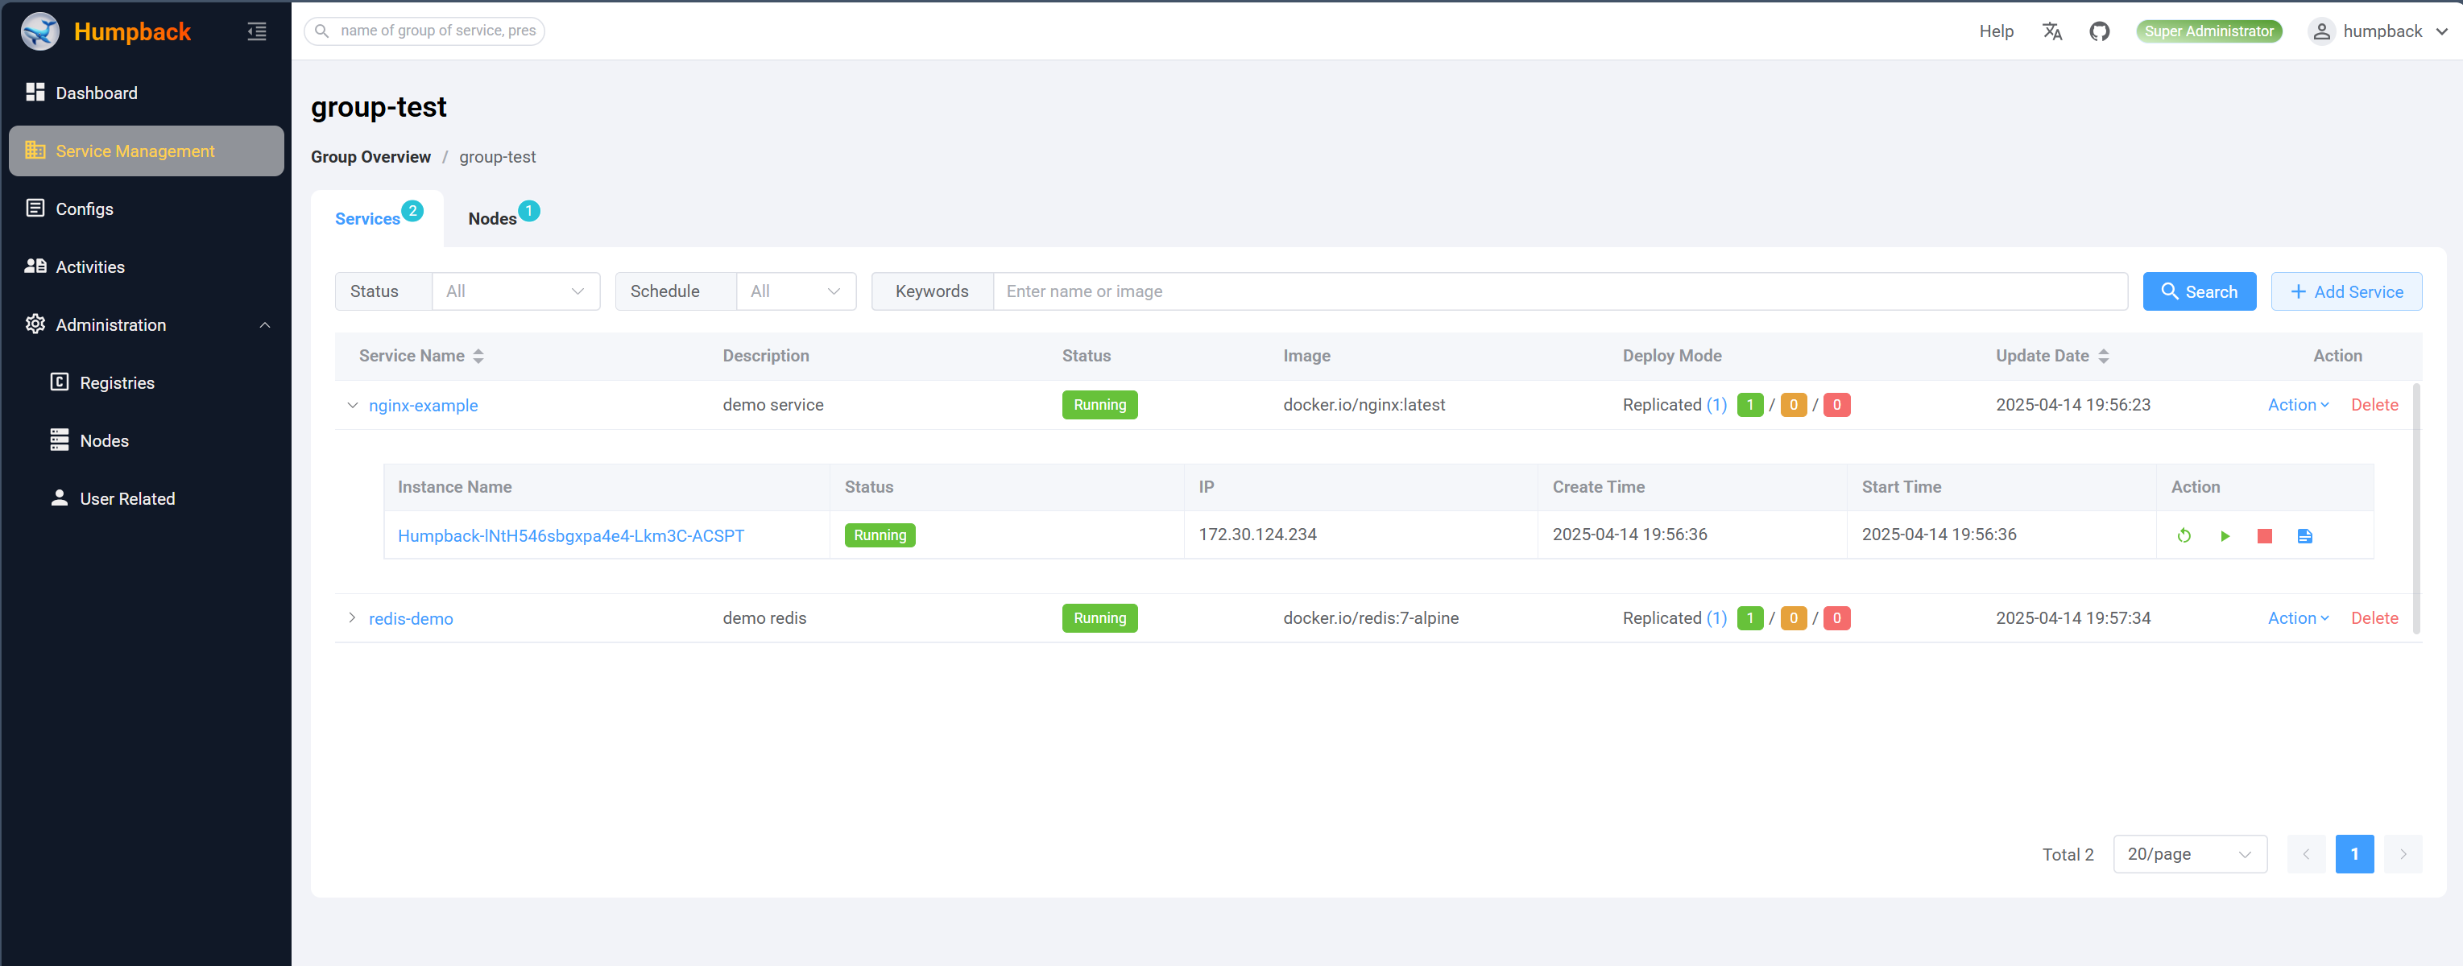
Task: Open Activities in the sidebar
Action: point(90,266)
